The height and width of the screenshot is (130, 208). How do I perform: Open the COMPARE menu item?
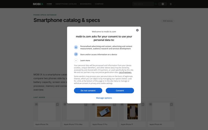[99, 4]
